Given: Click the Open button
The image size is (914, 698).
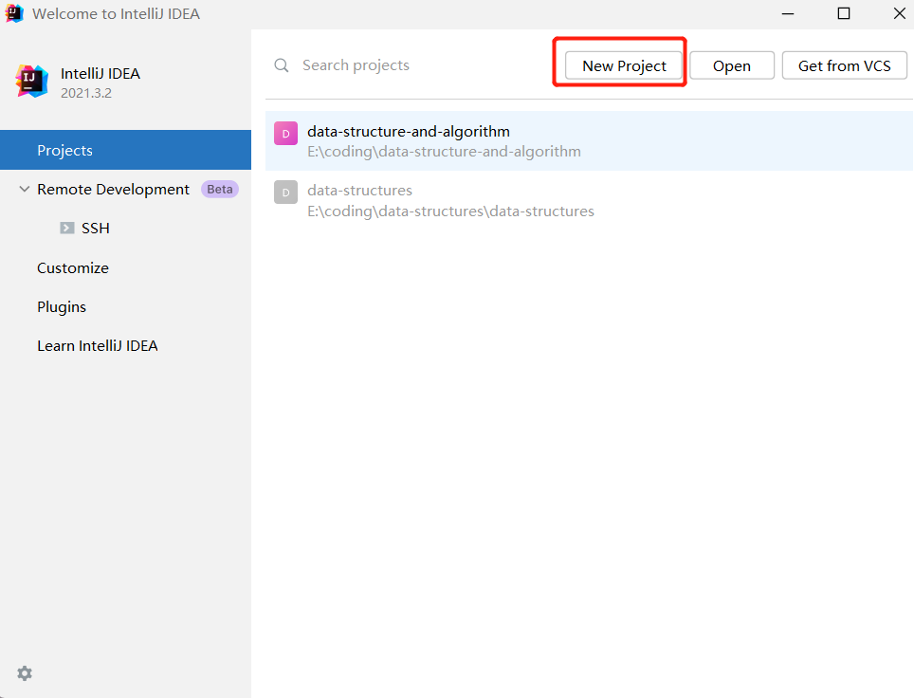Looking at the screenshot, I should (x=732, y=65).
